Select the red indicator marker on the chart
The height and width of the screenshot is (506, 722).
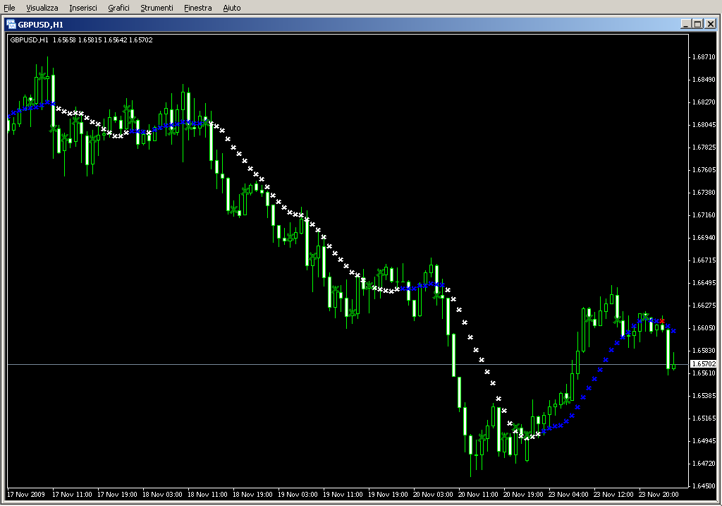point(662,320)
